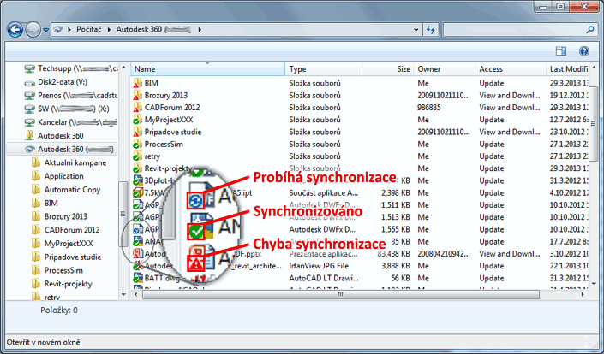Select the Kancelar network drive
Image resolution: width=604 pixels, height=354 pixels.
tap(71, 122)
